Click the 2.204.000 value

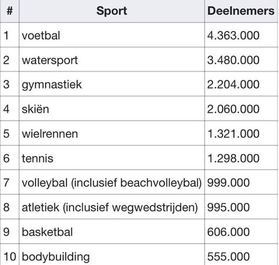pos(233,84)
